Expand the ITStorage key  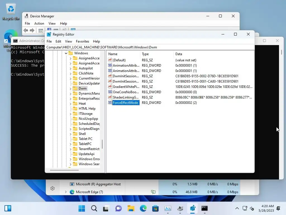tap(70, 114)
